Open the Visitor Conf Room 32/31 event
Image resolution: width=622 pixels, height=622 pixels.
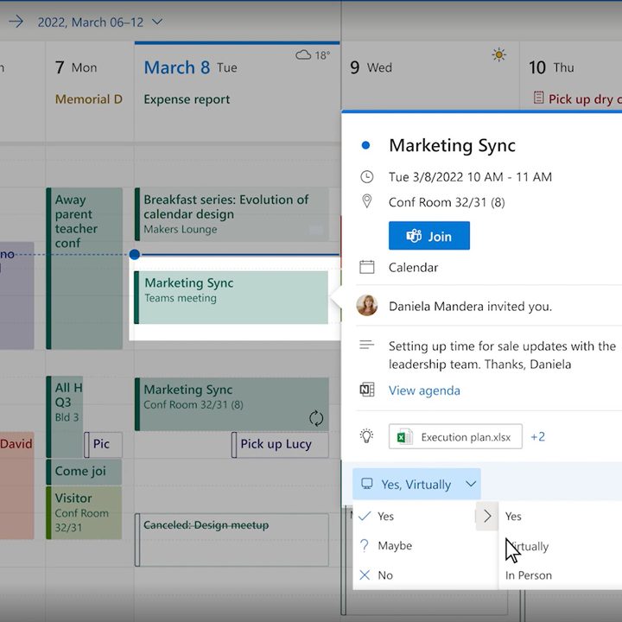click(x=84, y=512)
